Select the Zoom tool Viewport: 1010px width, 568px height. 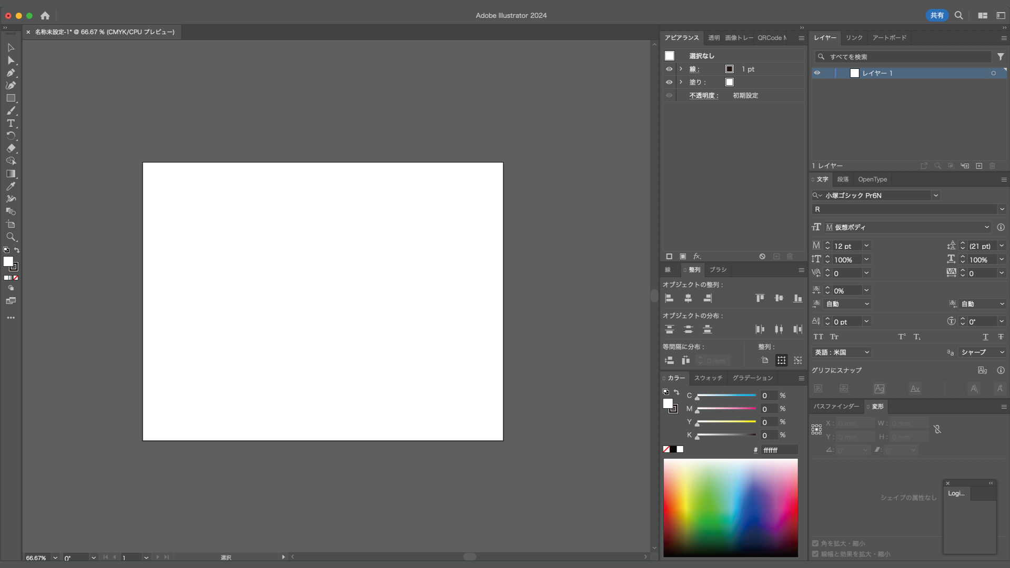click(11, 237)
